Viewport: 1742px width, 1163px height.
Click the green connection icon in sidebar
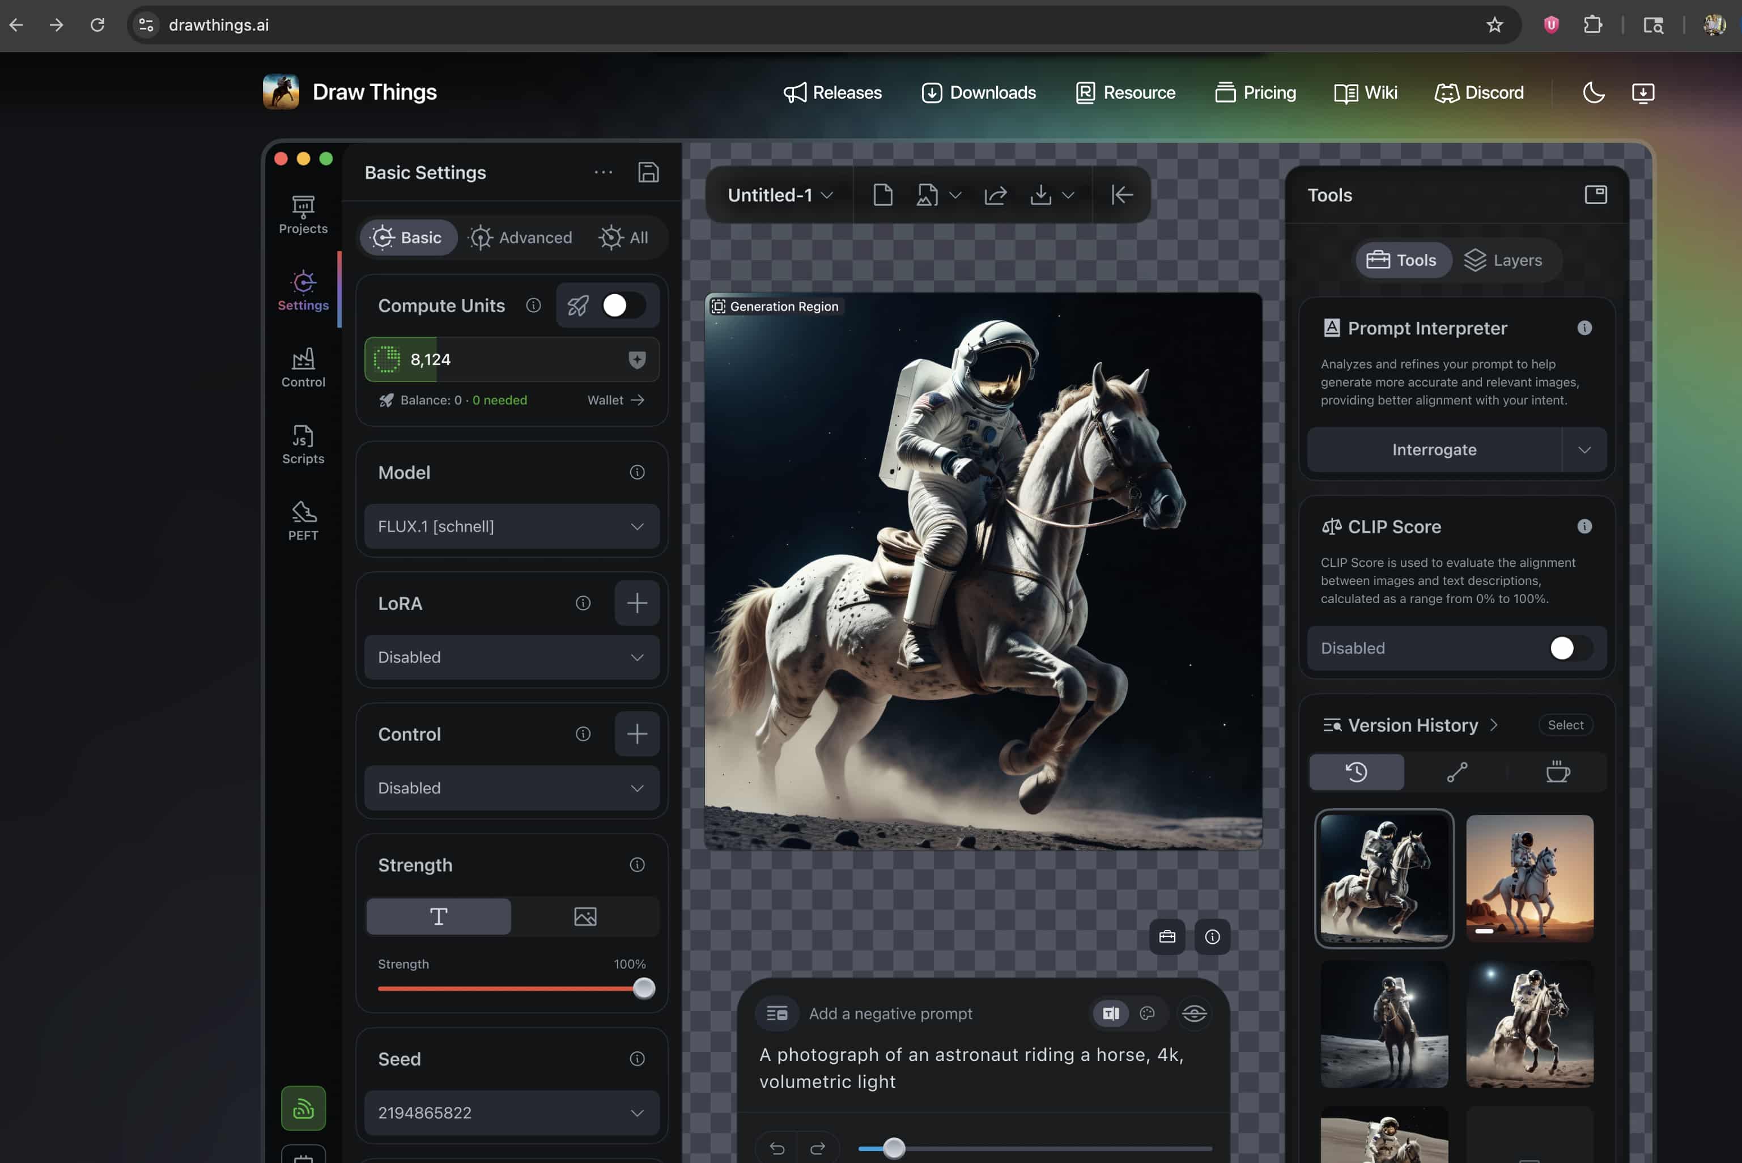[x=303, y=1108]
